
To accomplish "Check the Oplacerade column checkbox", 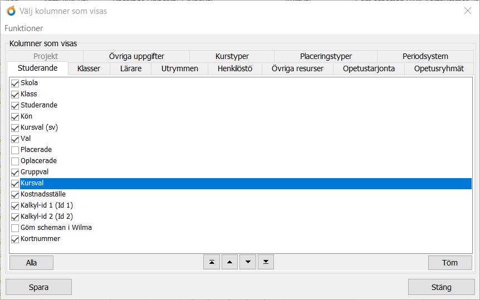I will 15,161.
